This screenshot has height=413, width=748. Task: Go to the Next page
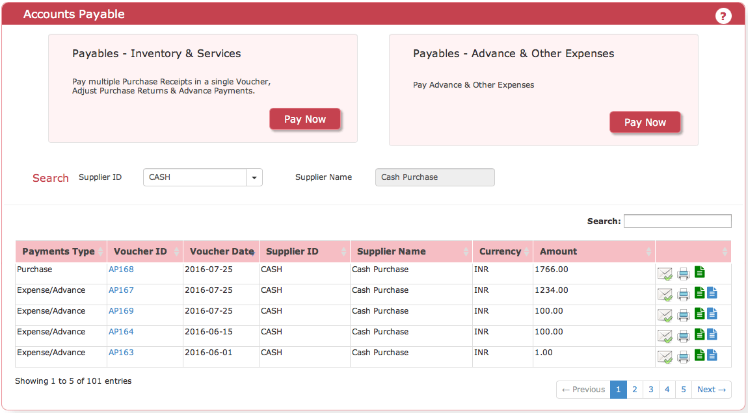click(712, 390)
